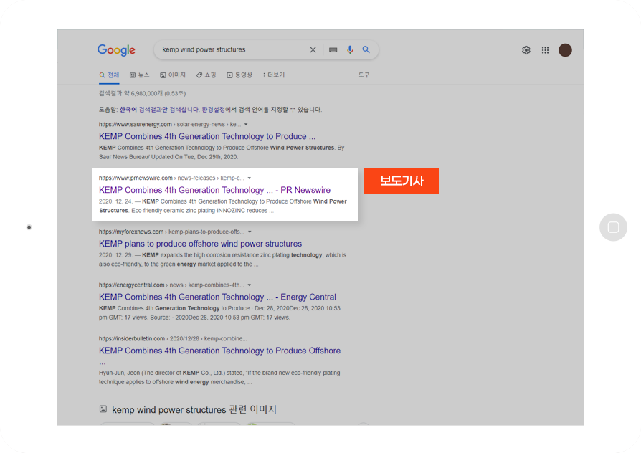Screen dimensions: 641x453
Task: Clear the search query with the X icon
Action: tap(313, 50)
